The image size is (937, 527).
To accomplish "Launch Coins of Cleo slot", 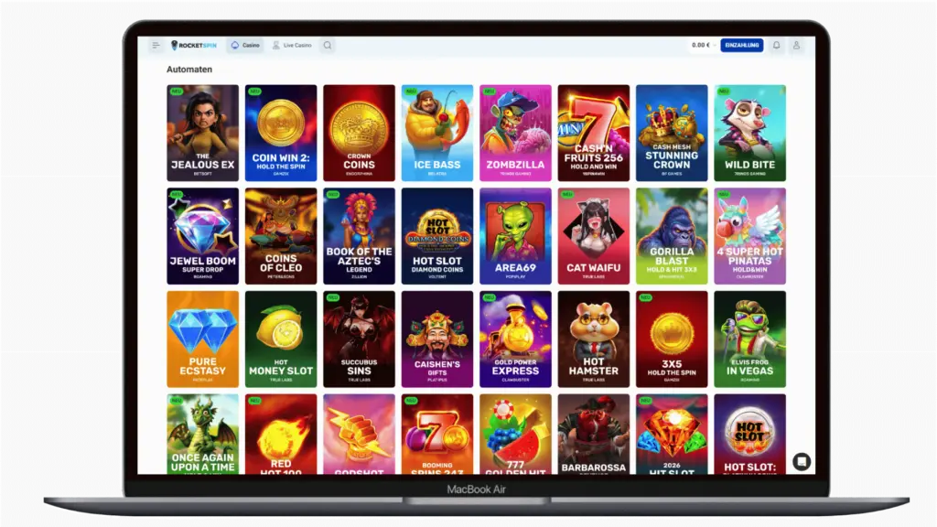I will pyautogui.click(x=281, y=236).
